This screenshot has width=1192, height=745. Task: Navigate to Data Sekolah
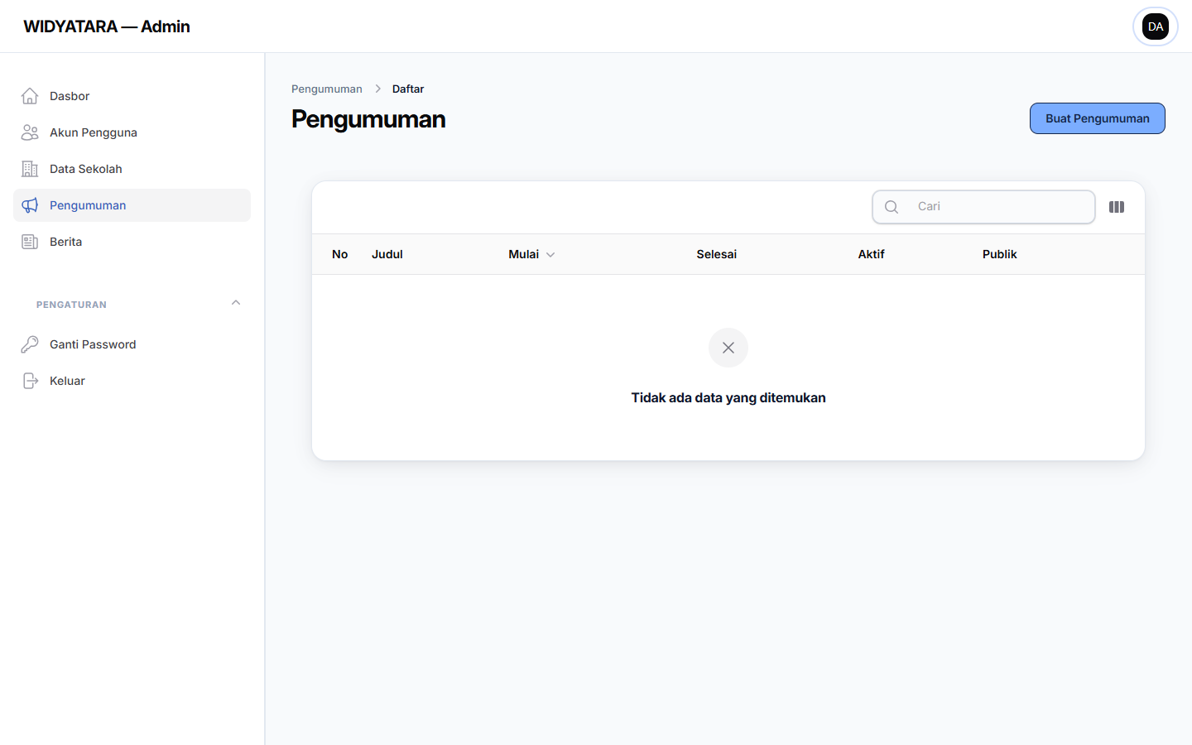point(132,169)
